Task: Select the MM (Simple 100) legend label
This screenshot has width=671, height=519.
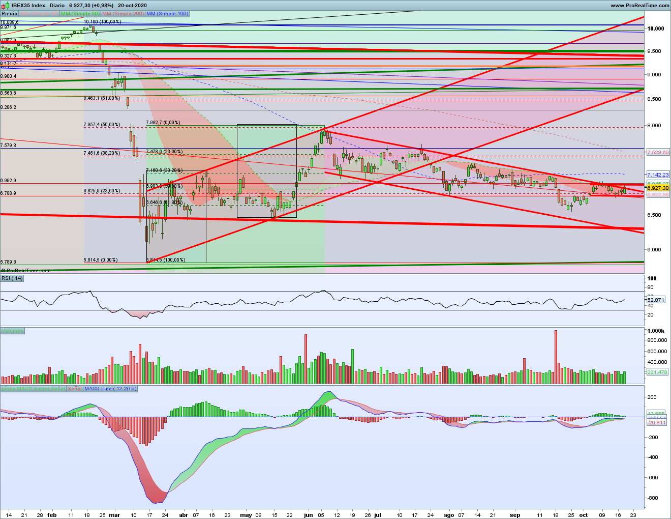Action: point(167,14)
